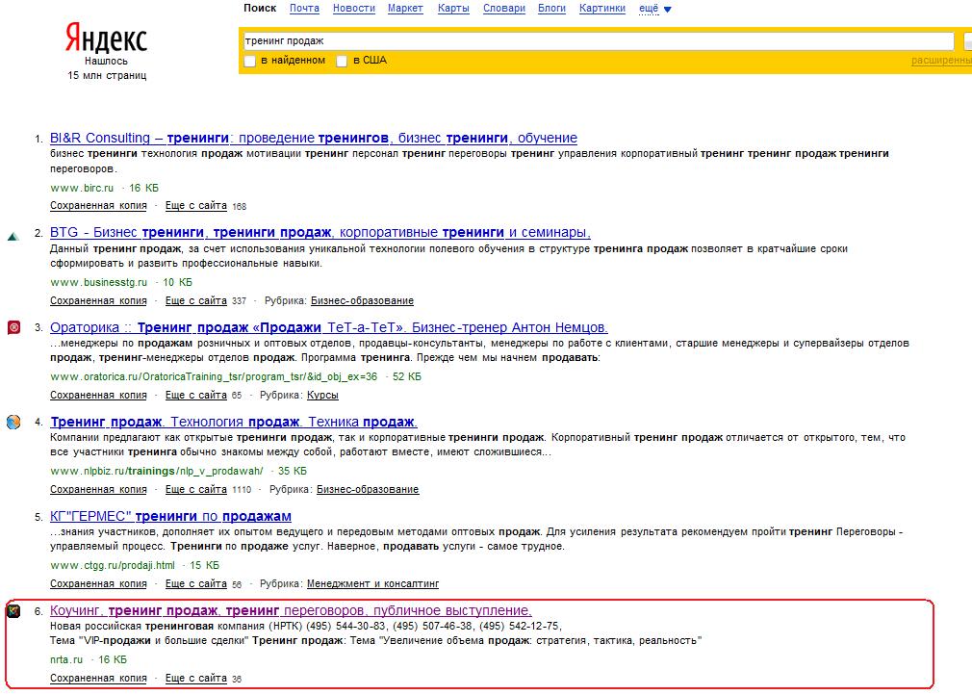
Task: Open Коучинг, тренинг продаж result link
Action: (291, 610)
